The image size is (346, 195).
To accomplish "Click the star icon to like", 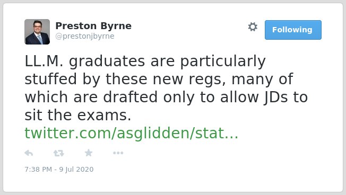I will click(x=89, y=153).
